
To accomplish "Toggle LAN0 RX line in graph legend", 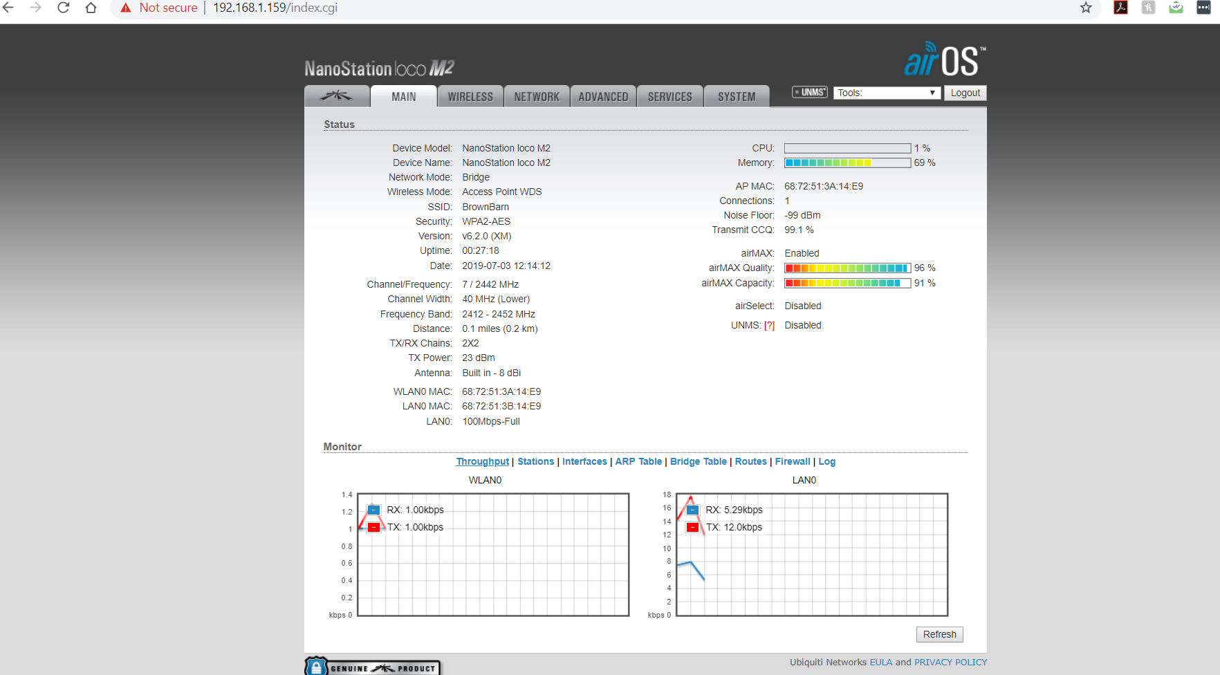I will (692, 510).
